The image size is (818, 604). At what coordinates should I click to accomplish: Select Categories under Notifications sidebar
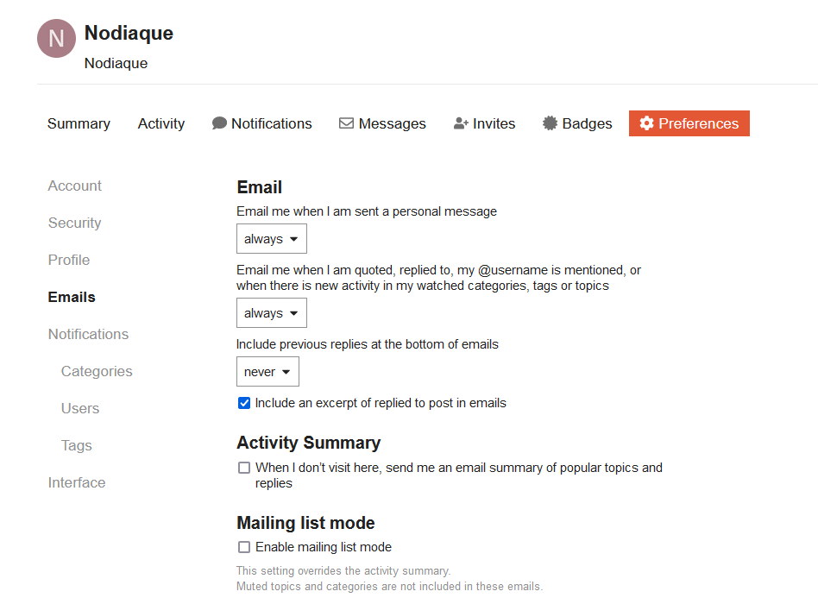tap(97, 371)
